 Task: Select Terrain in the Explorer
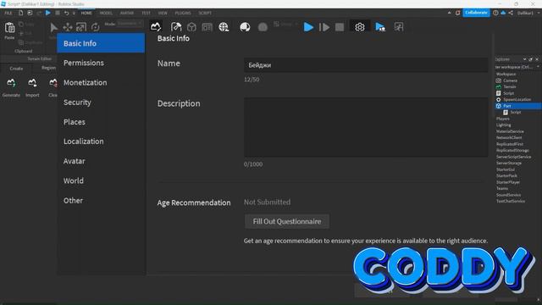tap(510, 86)
